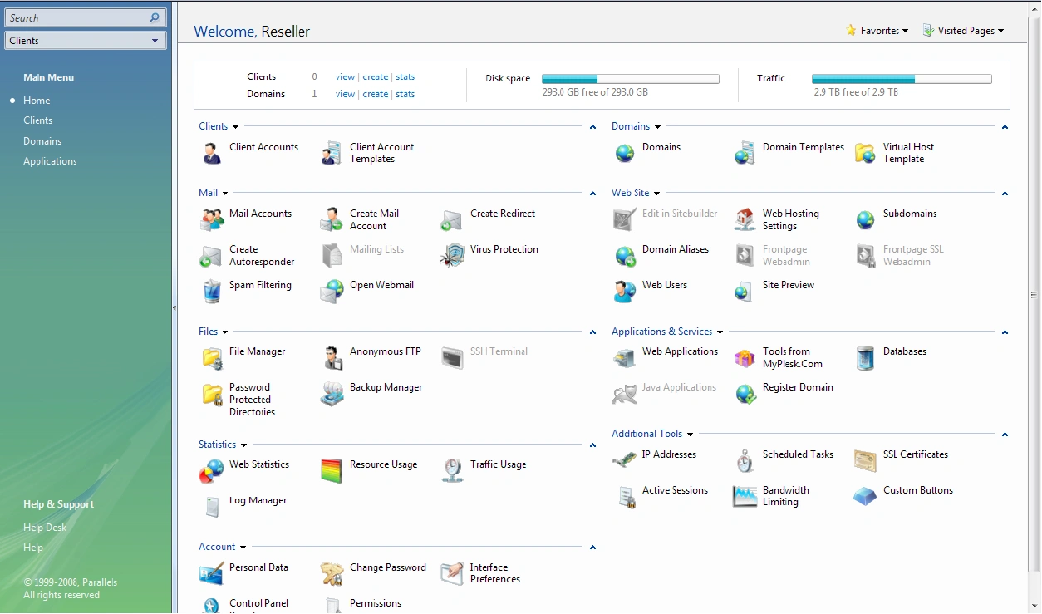Viewport: 1042px width, 614px height.
Task: Click the Anonymous FTP icon
Action: point(332,357)
